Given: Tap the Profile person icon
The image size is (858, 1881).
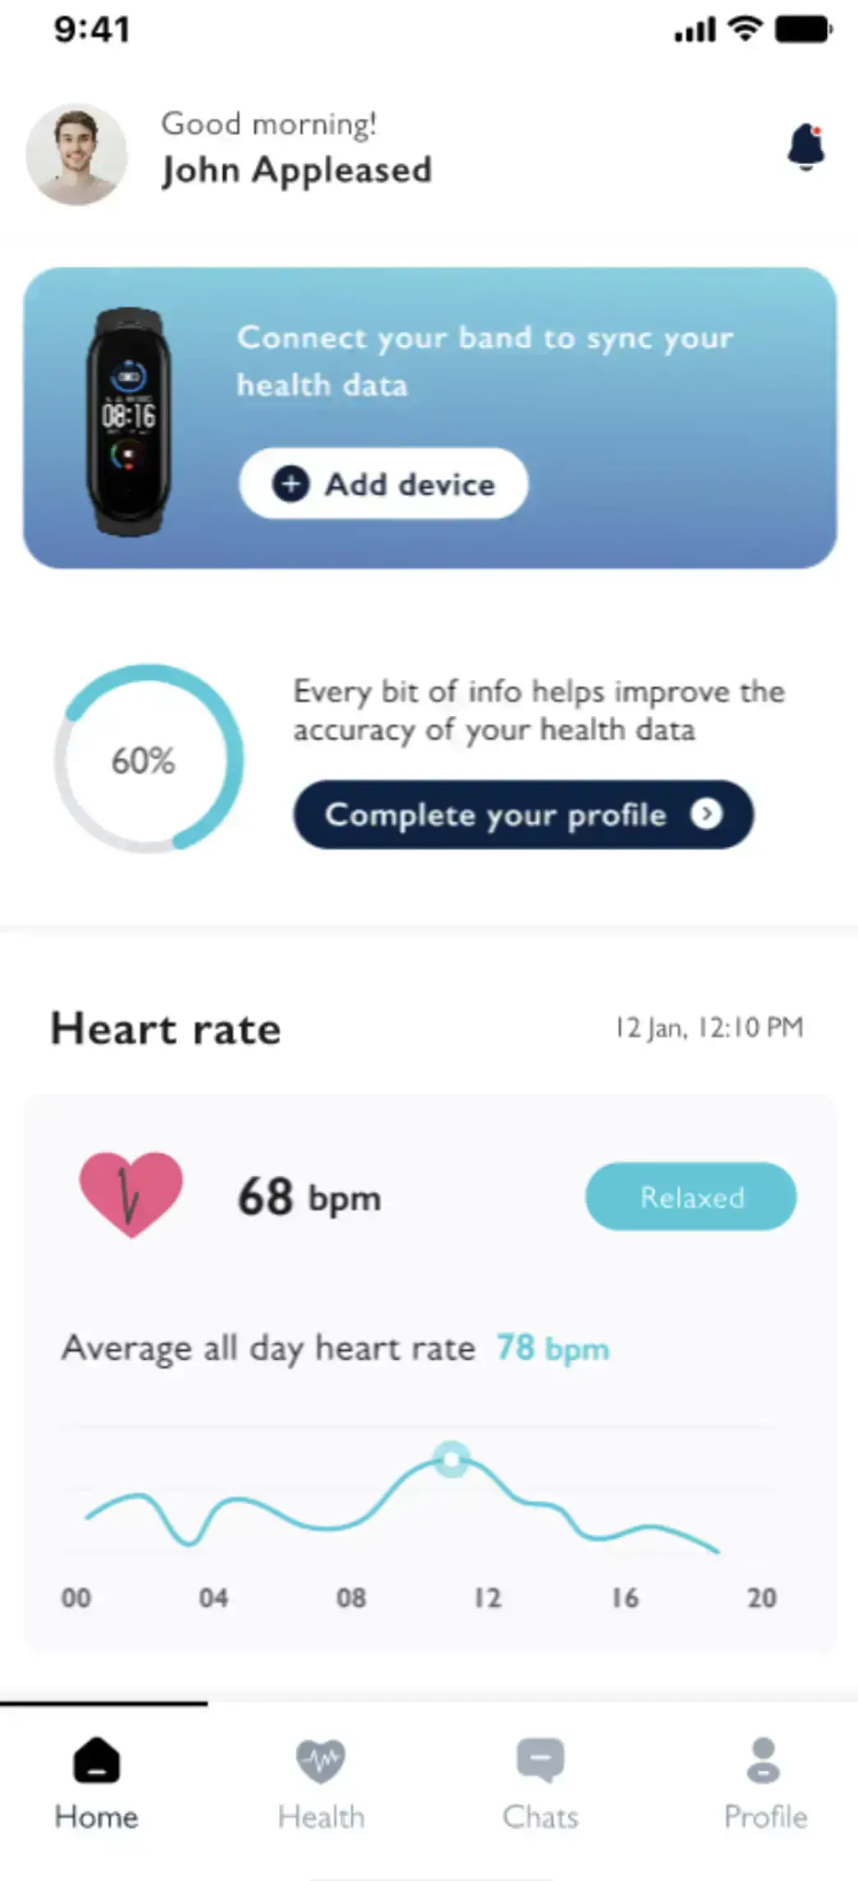Looking at the screenshot, I should 764,1759.
